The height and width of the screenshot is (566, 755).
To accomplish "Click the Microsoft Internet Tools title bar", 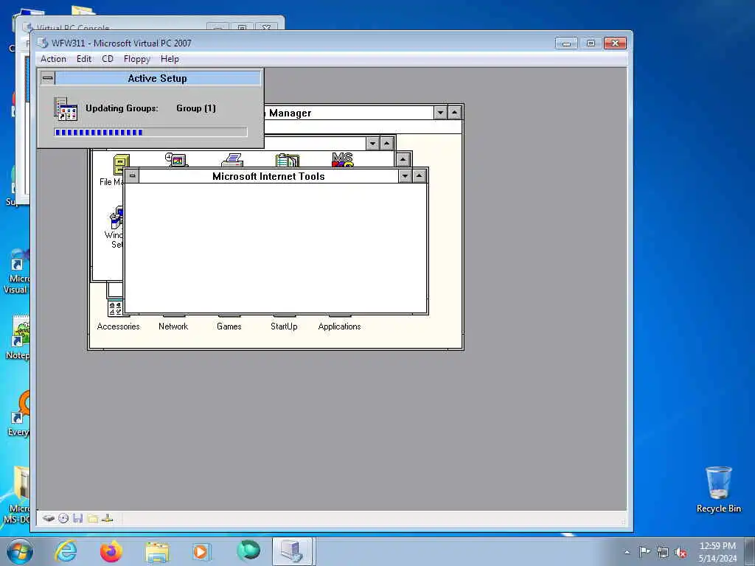I will [x=268, y=176].
